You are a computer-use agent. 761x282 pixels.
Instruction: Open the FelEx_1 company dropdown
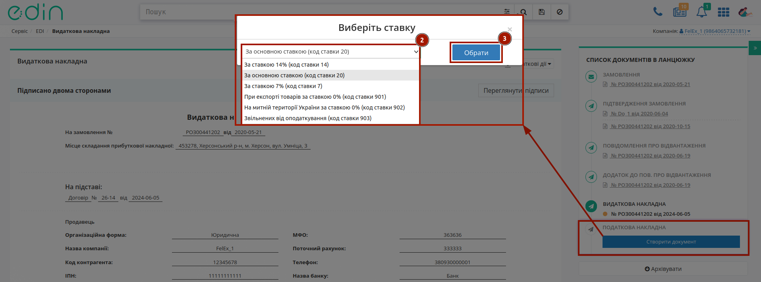(x=715, y=31)
